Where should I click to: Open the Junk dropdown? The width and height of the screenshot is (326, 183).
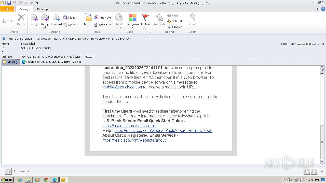pos(8,21)
